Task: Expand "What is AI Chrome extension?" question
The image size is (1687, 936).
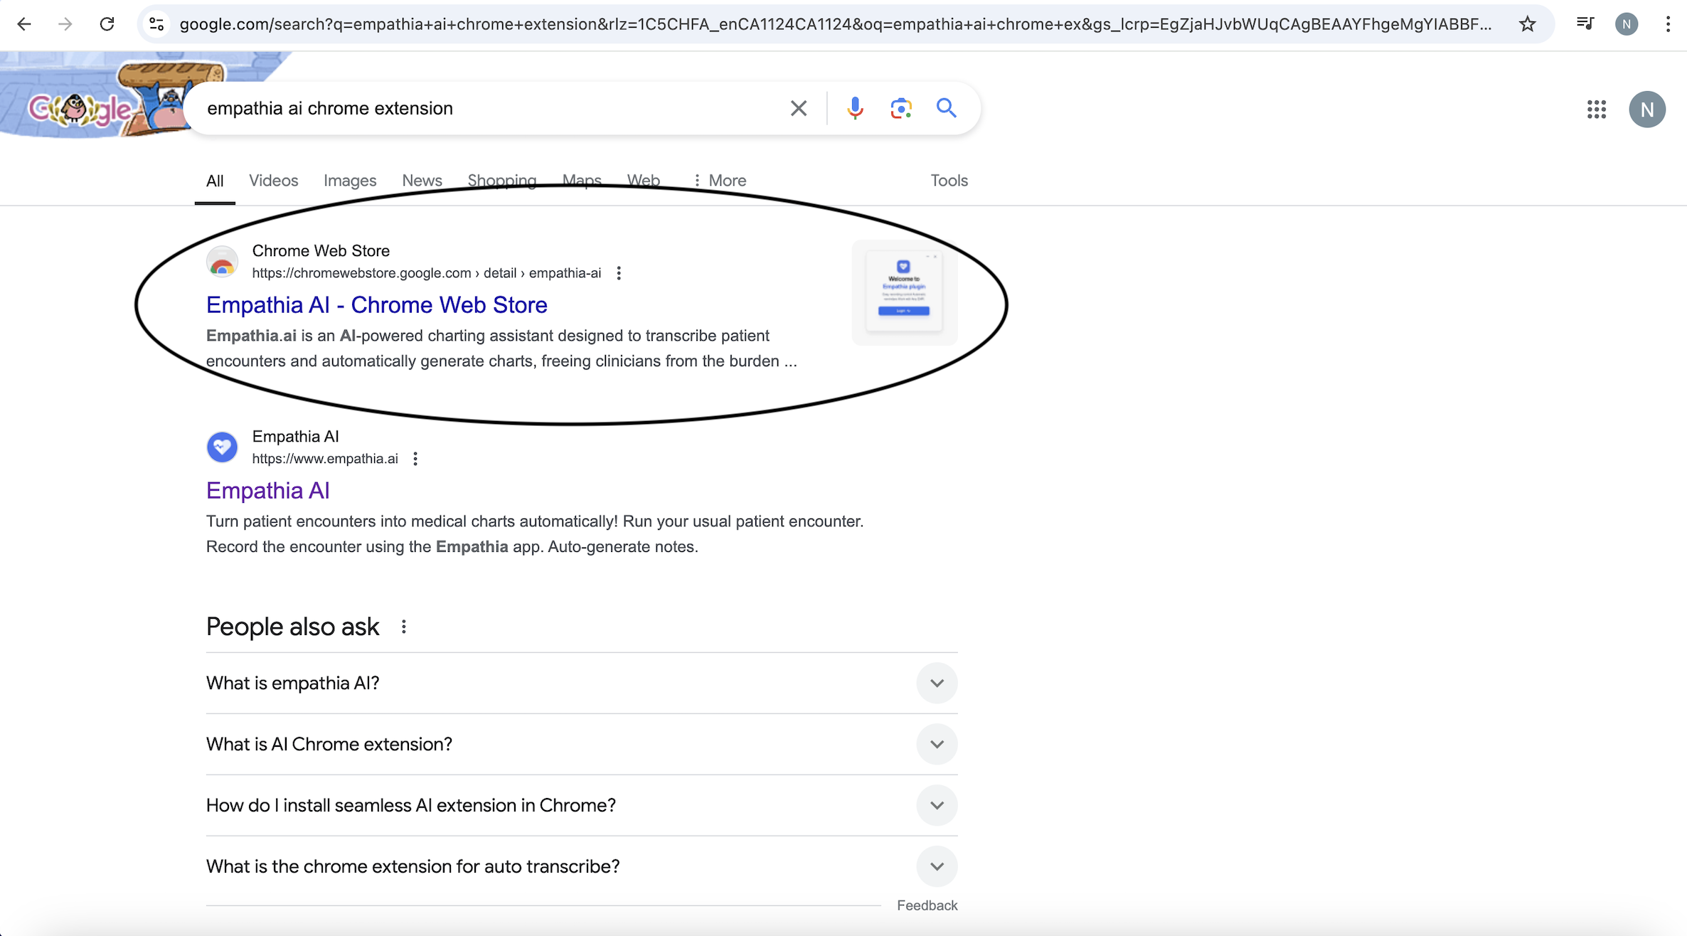Action: tap(936, 744)
